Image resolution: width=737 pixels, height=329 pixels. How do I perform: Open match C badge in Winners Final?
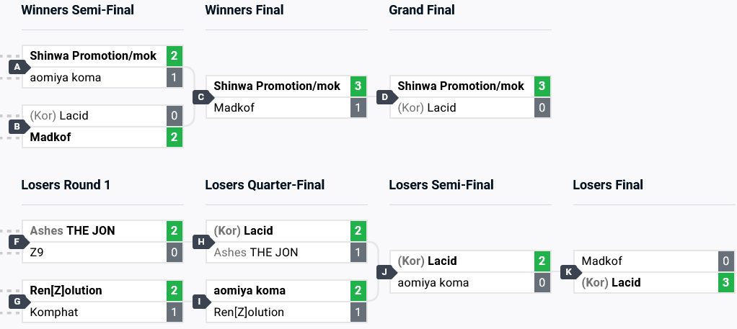(202, 96)
